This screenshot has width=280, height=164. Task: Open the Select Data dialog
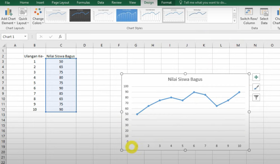pyautogui.click(x=264, y=16)
